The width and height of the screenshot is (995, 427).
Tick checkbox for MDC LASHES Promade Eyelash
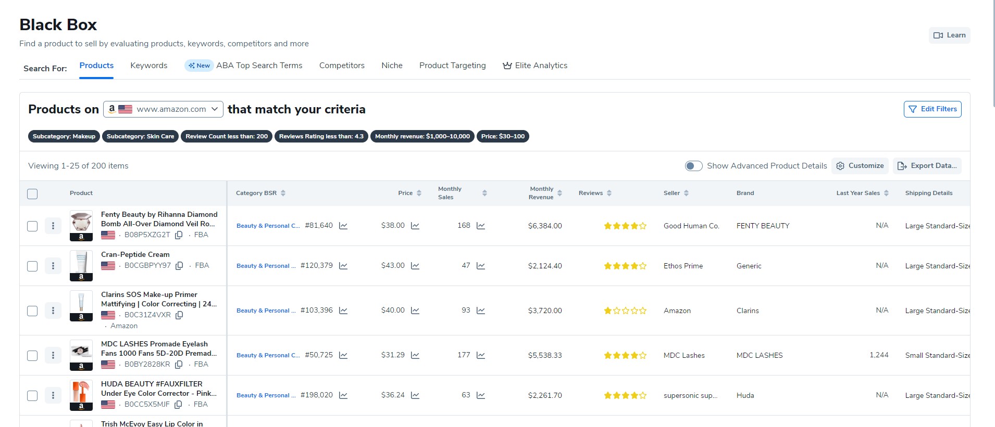click(32, 356)
